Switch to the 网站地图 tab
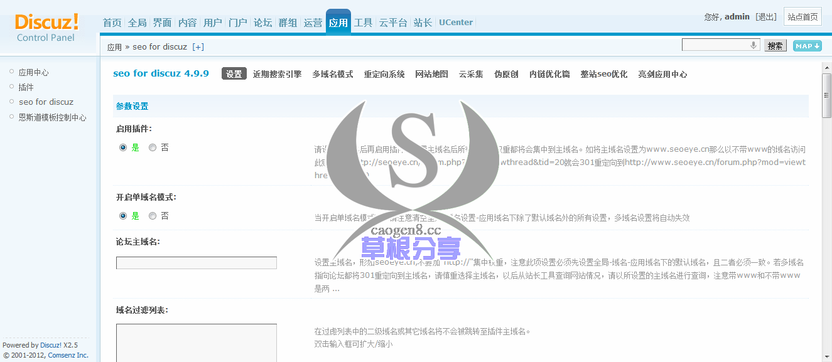The height and width of the screenshot is (362, 832). pyautogui.click(x=431, y=74)
